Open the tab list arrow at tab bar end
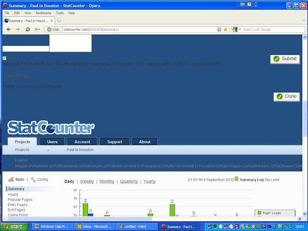This screenshot has height=231, width=308. pyautogui.click(x=304, y=20)
